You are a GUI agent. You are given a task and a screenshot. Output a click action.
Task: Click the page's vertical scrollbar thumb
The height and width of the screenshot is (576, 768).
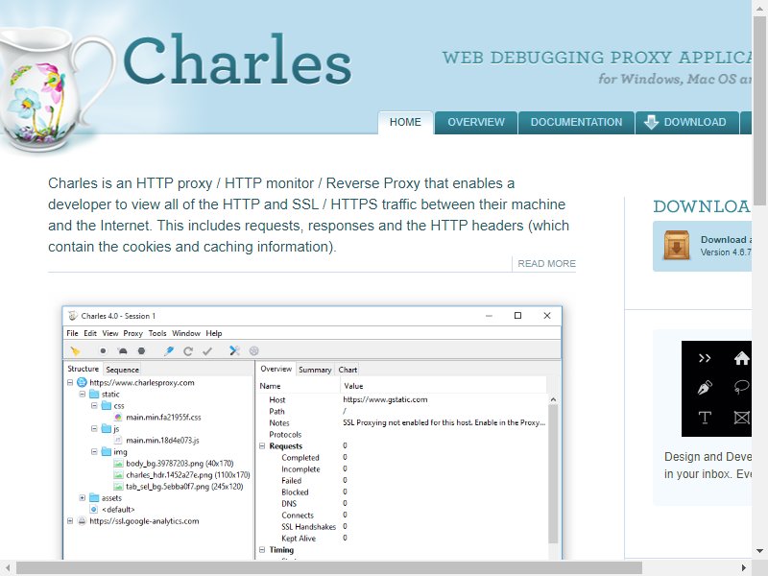(759, 110)
